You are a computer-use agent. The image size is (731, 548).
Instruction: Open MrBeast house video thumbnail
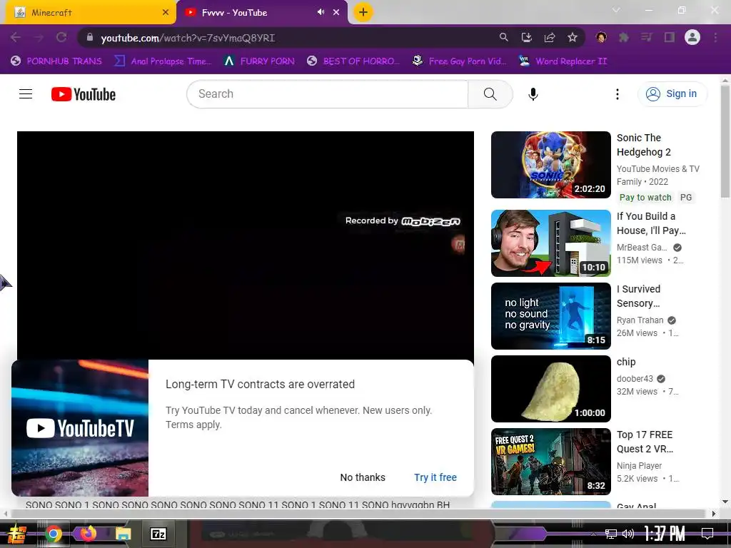550,243
